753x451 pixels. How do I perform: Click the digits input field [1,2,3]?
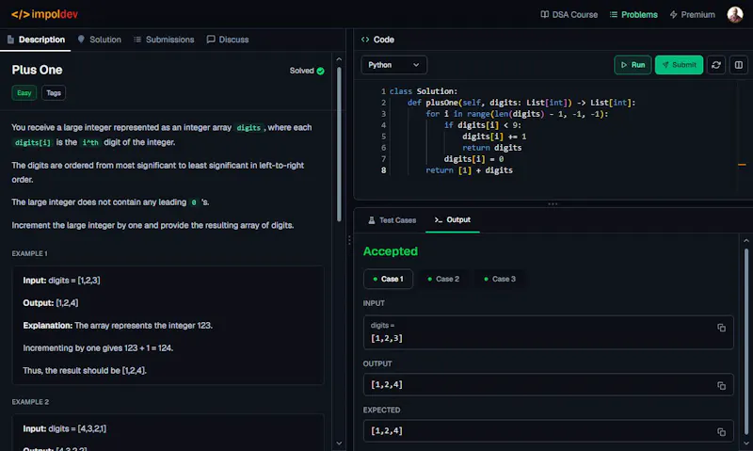549,332
